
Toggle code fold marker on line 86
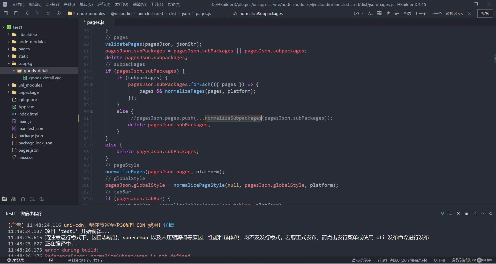click(x=92, y=84)
